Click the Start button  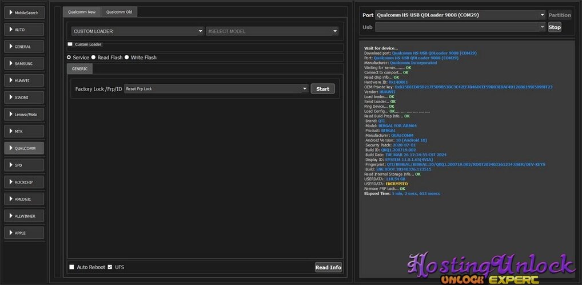pos(322,89)
